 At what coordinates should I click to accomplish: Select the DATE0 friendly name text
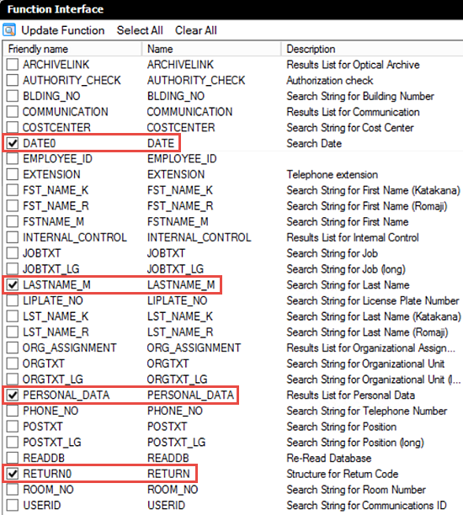point(39,143)
